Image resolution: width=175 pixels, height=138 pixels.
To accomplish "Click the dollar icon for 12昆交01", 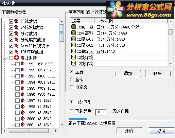I will click(x=73, y=39).
